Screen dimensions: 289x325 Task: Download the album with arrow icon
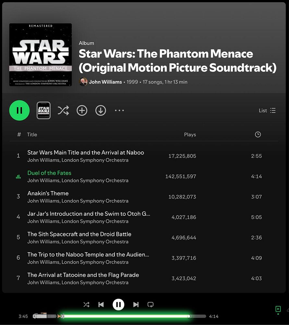pos(101,110)
